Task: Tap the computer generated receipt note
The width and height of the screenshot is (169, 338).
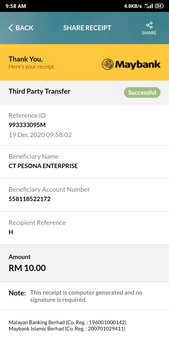Action: (86, 296)
